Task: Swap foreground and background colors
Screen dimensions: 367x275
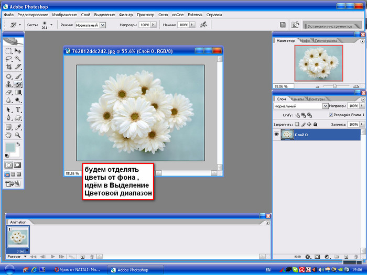Action: pos(18,144)
